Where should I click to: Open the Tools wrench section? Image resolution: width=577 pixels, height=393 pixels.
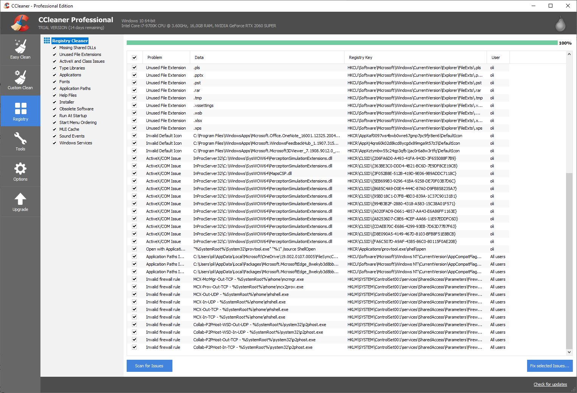coord(20,141)
